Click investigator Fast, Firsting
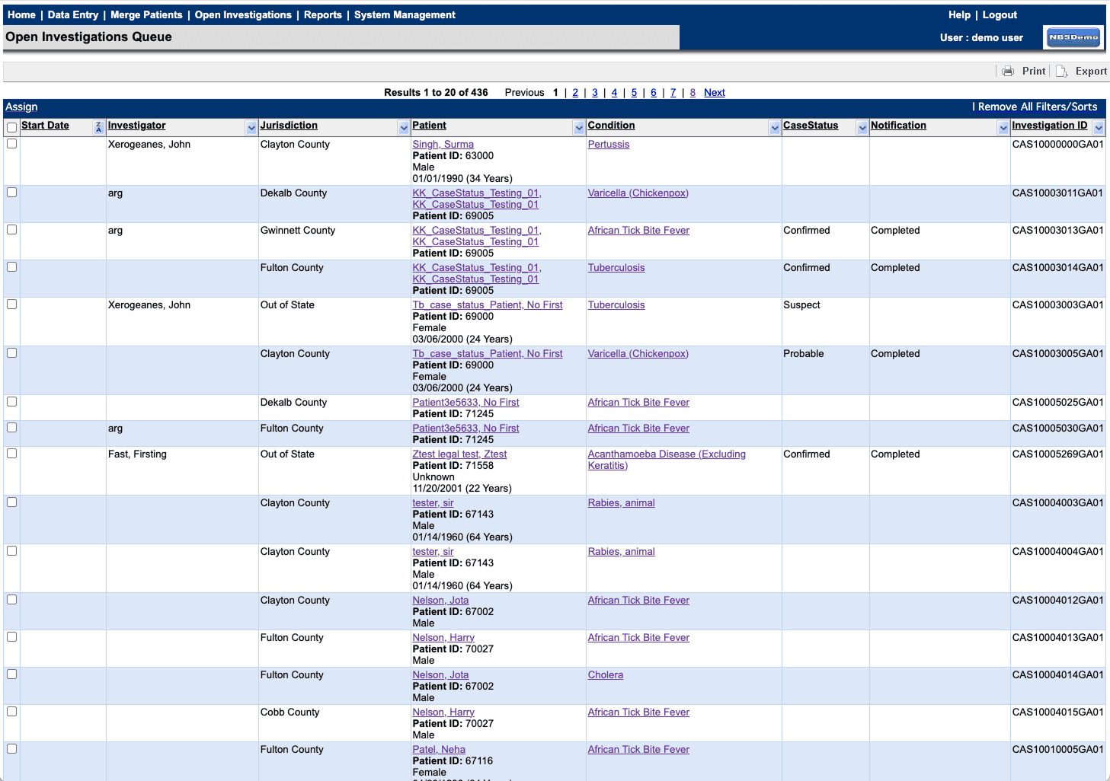This screenshot has width=1110, height=781. [137, 454]
